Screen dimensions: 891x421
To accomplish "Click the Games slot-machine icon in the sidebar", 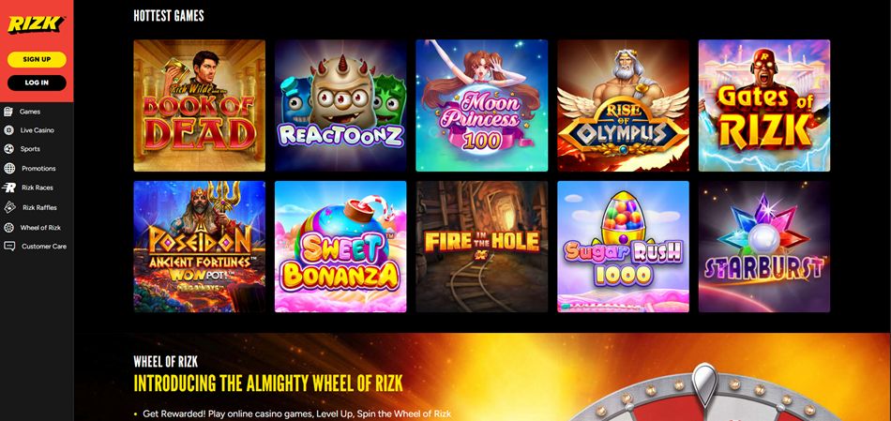I will click(x=9, y=112).
